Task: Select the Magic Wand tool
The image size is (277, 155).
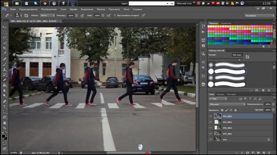Action: [x=4, y=43]
